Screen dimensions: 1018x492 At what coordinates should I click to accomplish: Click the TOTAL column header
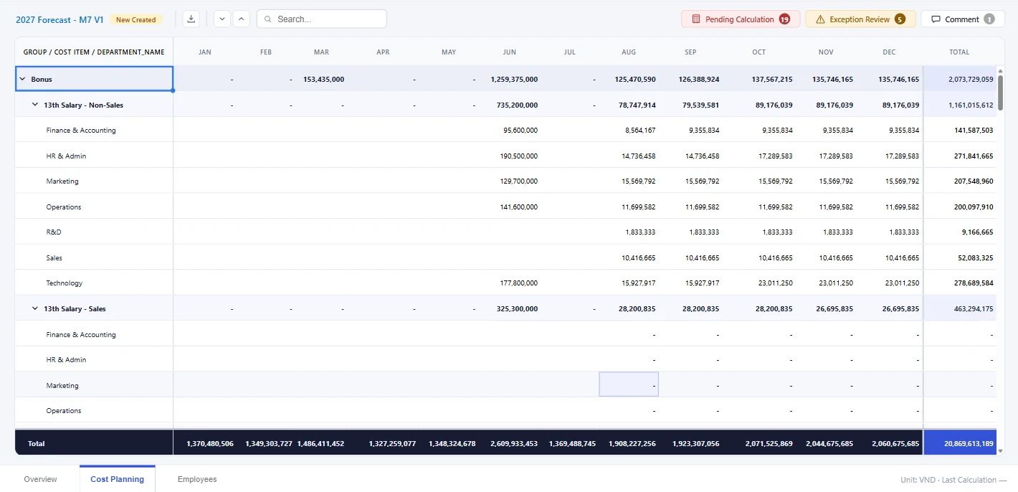(959, 52)
